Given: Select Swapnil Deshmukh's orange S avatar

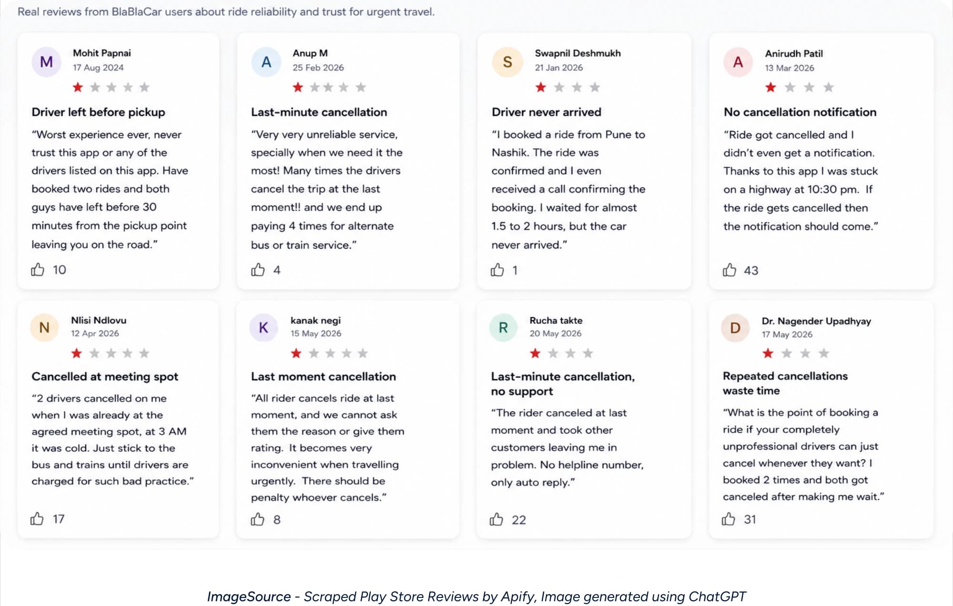Looking at the screenshot, I should (507, 61).
